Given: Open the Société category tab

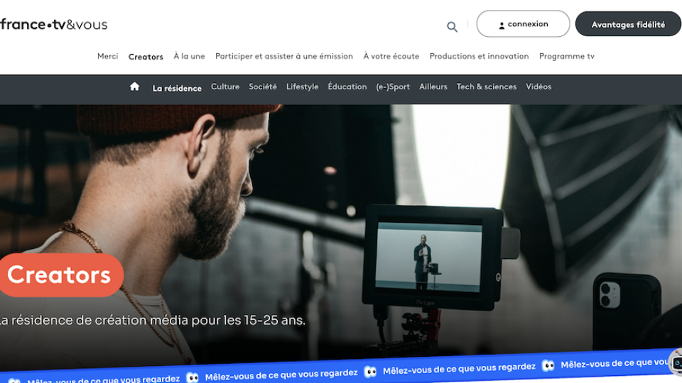Looking at the screenshot, I should tap(263, 87).
